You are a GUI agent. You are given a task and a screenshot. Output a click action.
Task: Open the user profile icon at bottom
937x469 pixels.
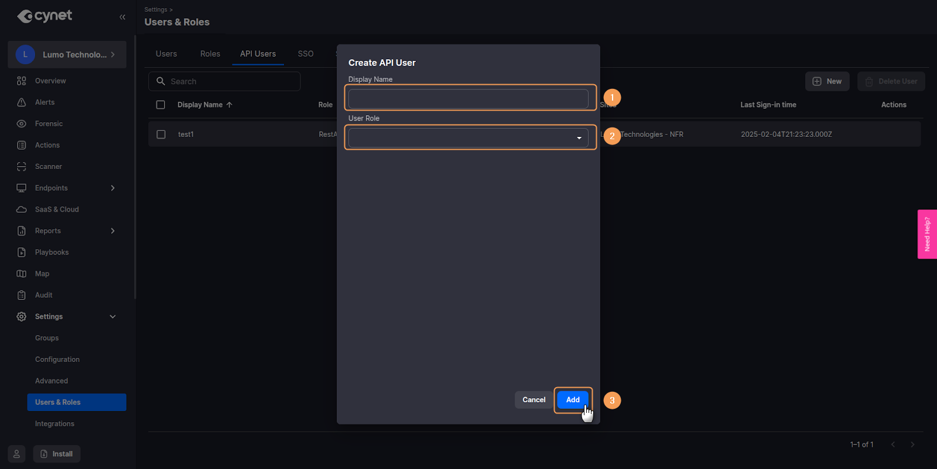point(16,454)
